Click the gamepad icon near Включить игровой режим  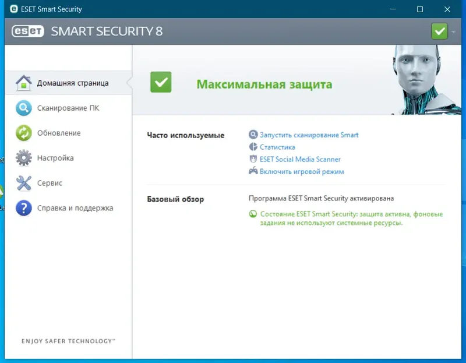[x=253, y=171]
